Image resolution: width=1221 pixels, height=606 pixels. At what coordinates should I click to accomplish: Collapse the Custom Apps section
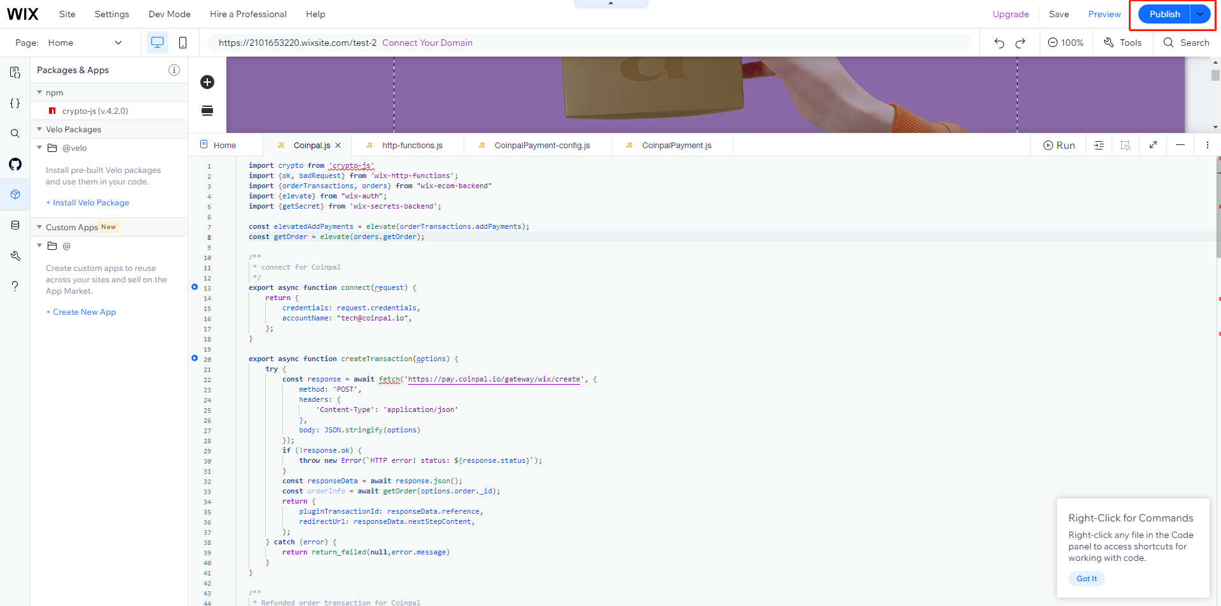(x=39, y=227)
